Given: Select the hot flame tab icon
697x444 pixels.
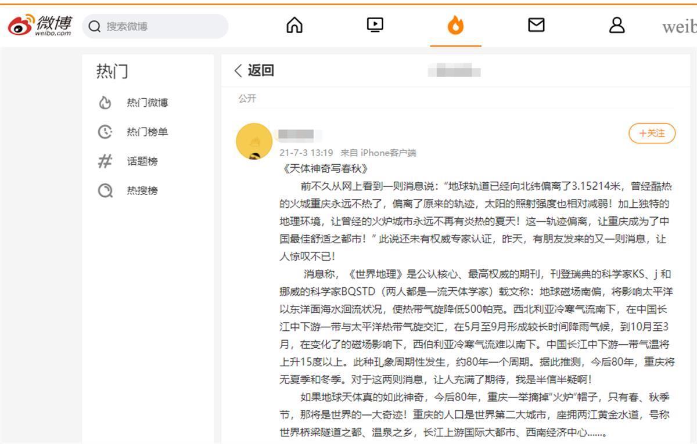Looking at the screenshot, I should [455, 25].
